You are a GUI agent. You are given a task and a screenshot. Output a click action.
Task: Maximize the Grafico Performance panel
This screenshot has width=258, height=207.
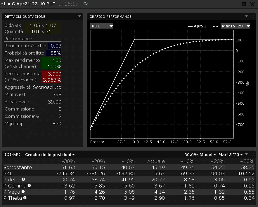click(x=252, y=17)
